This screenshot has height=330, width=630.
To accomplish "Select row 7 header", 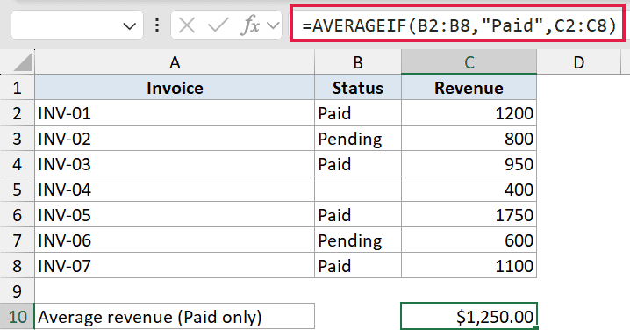I will point(18,240).
